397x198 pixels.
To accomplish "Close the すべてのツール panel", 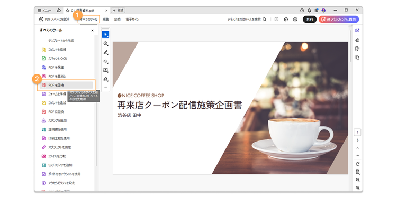I will (x=93, y=30).
